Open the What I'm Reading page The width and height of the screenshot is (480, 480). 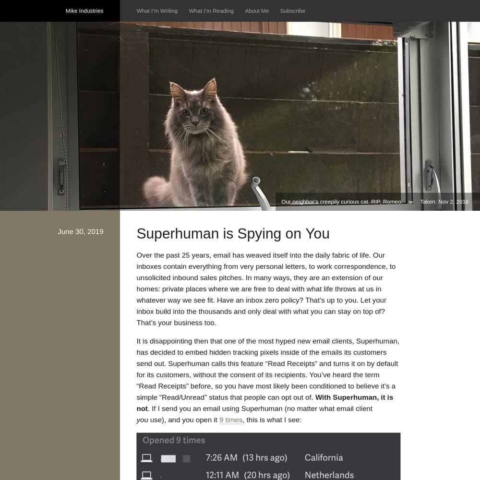pos(211,11)
